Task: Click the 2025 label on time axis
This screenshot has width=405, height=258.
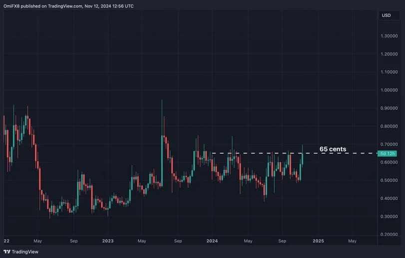Action: 318,241
